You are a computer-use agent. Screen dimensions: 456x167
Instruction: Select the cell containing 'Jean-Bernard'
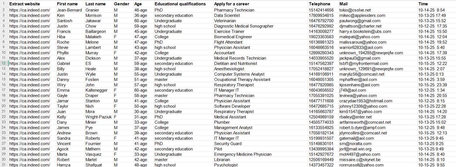(x=69, y=10)
